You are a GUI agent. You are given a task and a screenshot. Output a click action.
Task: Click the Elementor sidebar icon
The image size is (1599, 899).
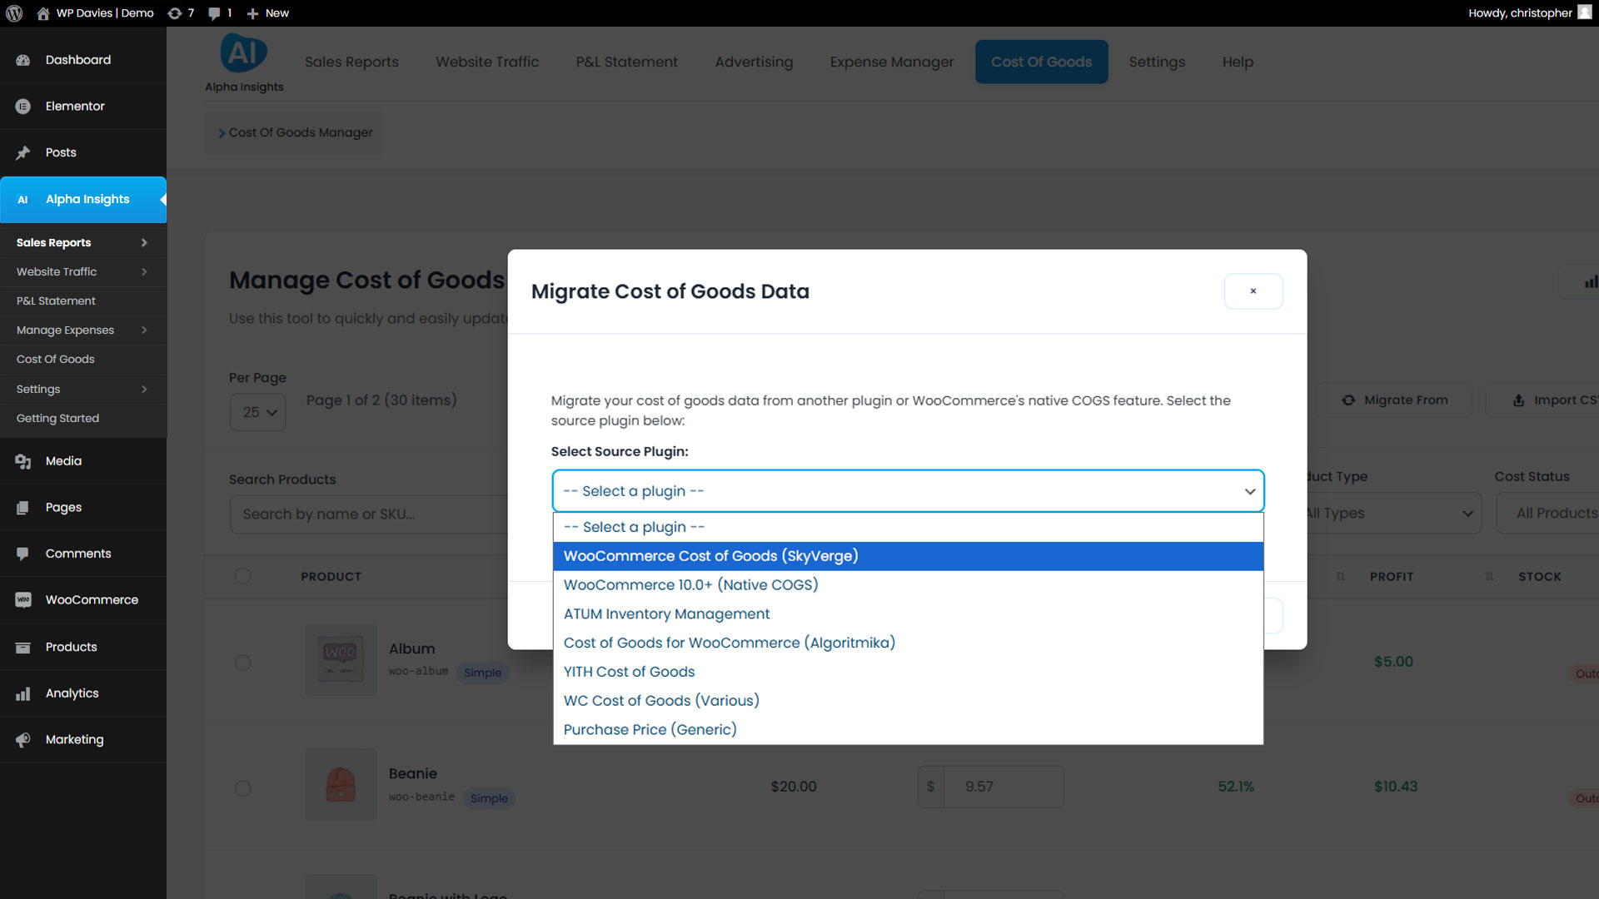(23, 107)
